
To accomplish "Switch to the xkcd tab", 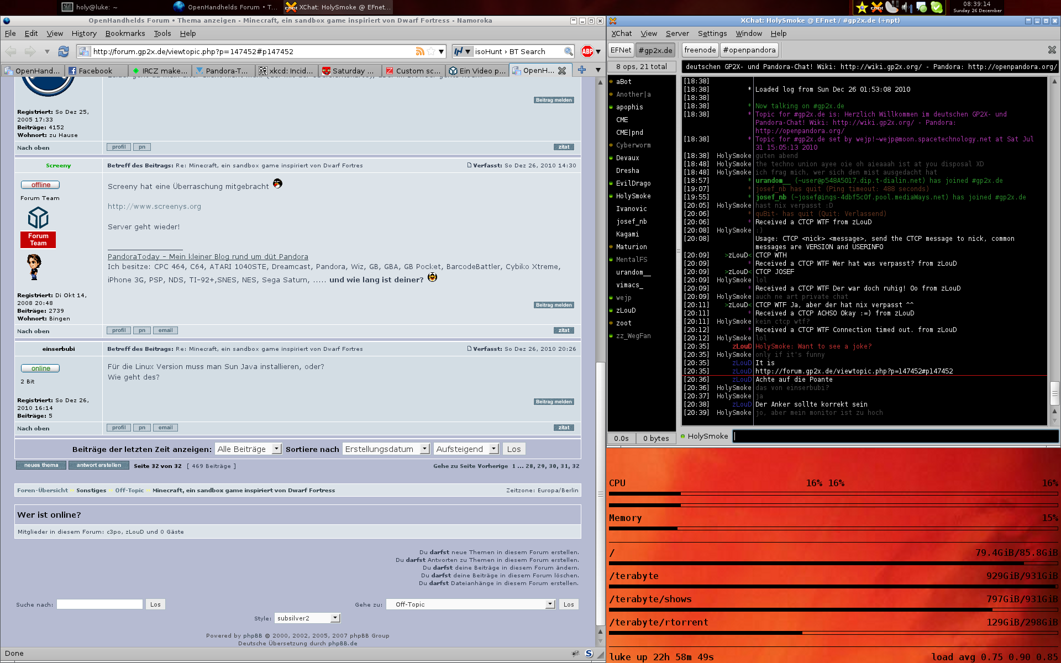I will tap(286, 71).
